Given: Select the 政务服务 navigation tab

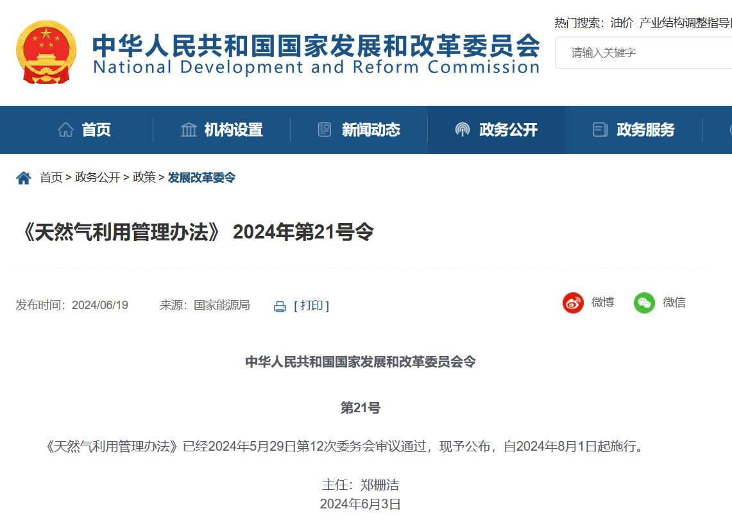Looking at the screenshot, I should coord(645,130).
